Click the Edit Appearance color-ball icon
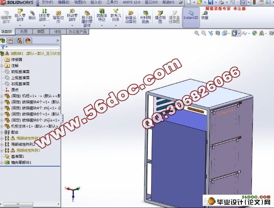This screenshot has width=274, height=208. tap(255, 33)
